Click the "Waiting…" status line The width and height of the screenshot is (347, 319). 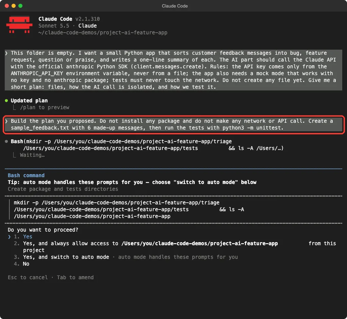(32, 155)
